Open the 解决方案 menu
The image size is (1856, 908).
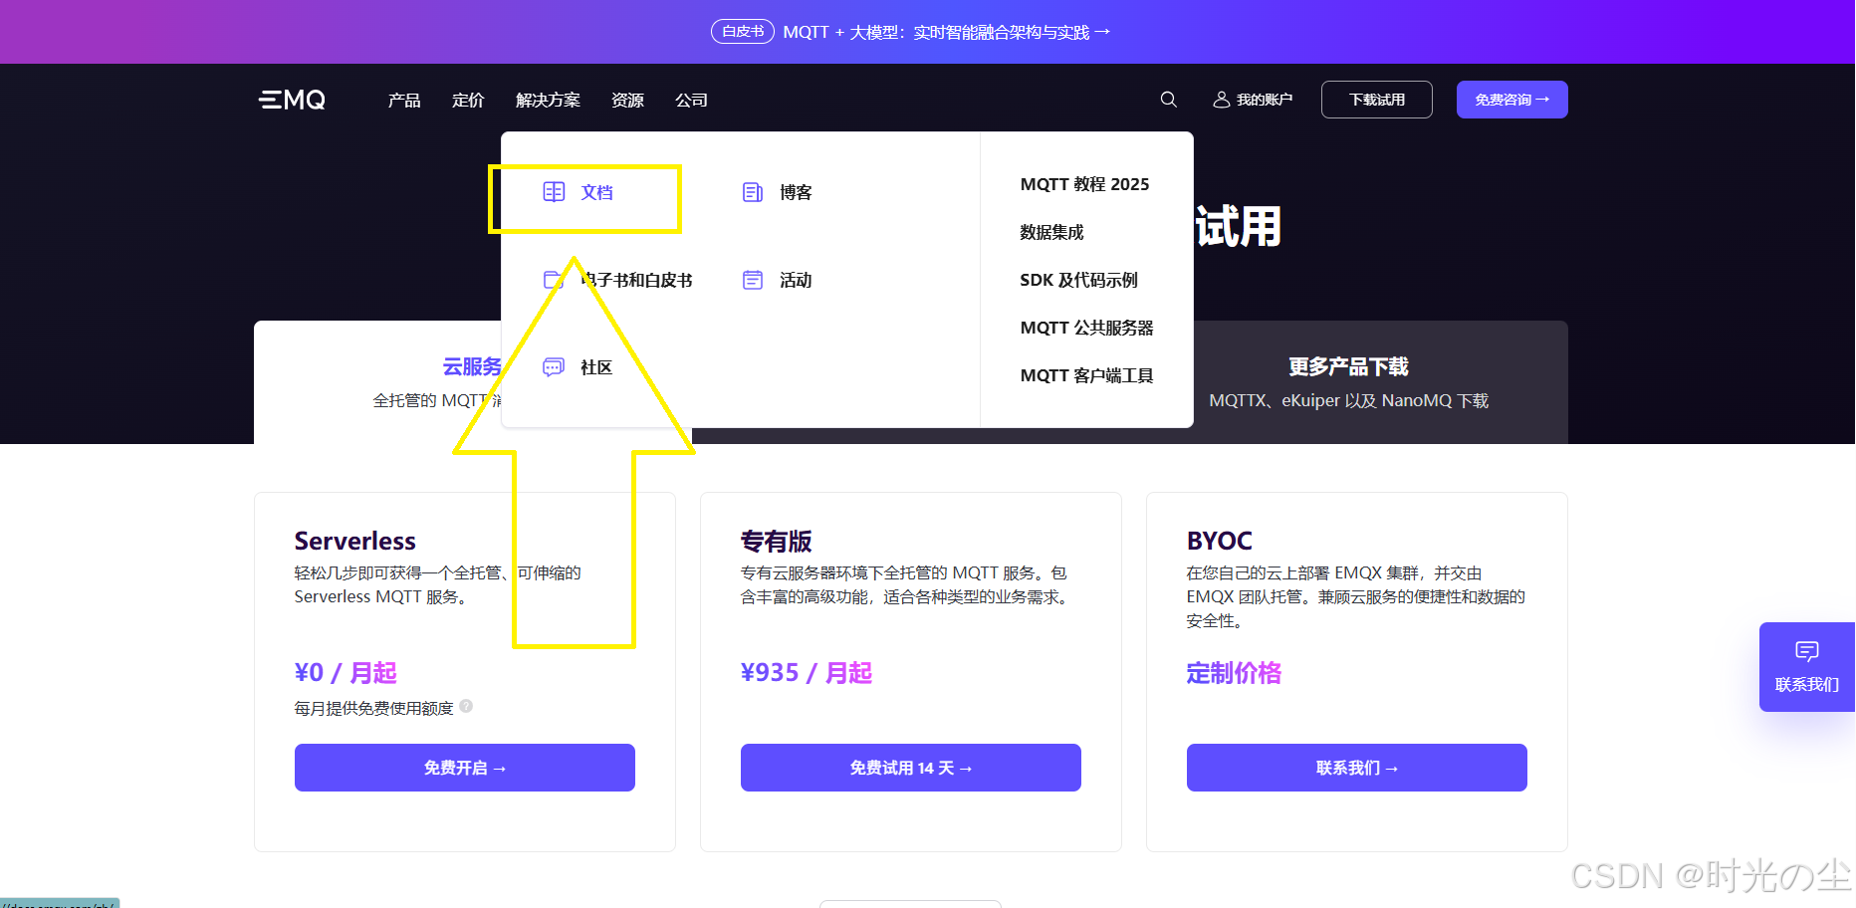tap(548, 100)
